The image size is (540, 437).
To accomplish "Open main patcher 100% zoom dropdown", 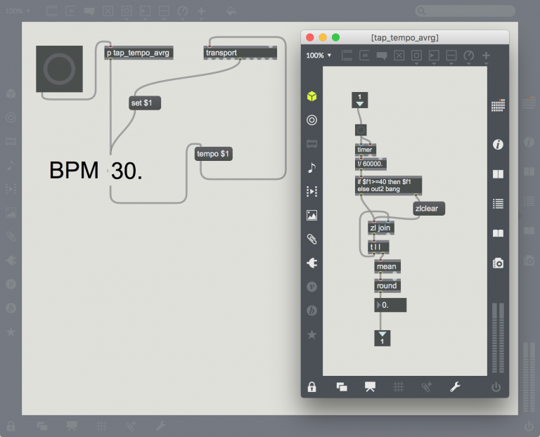I will click(x=18, y=11).
